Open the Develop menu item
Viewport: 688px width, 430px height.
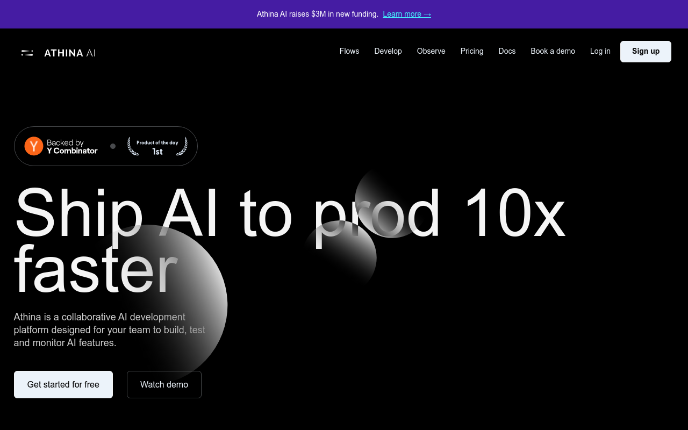pos(388,51)
